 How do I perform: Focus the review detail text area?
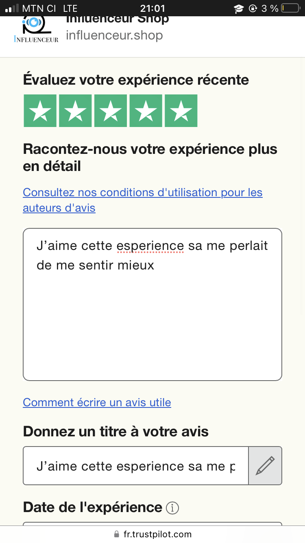pyautogui.click(x=152, y=317)
